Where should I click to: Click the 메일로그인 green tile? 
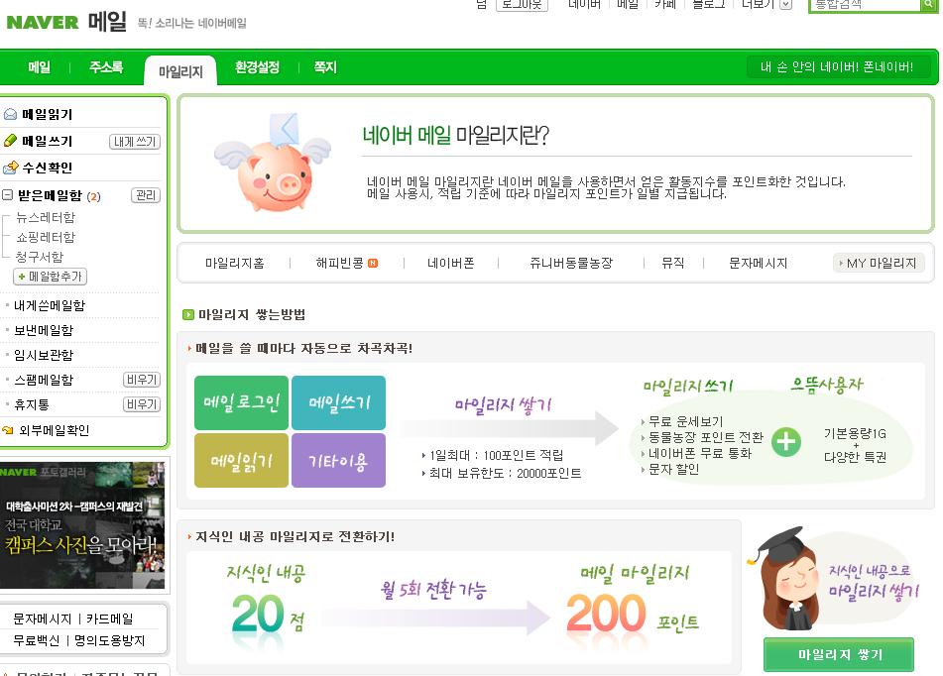tap(241, 402)
